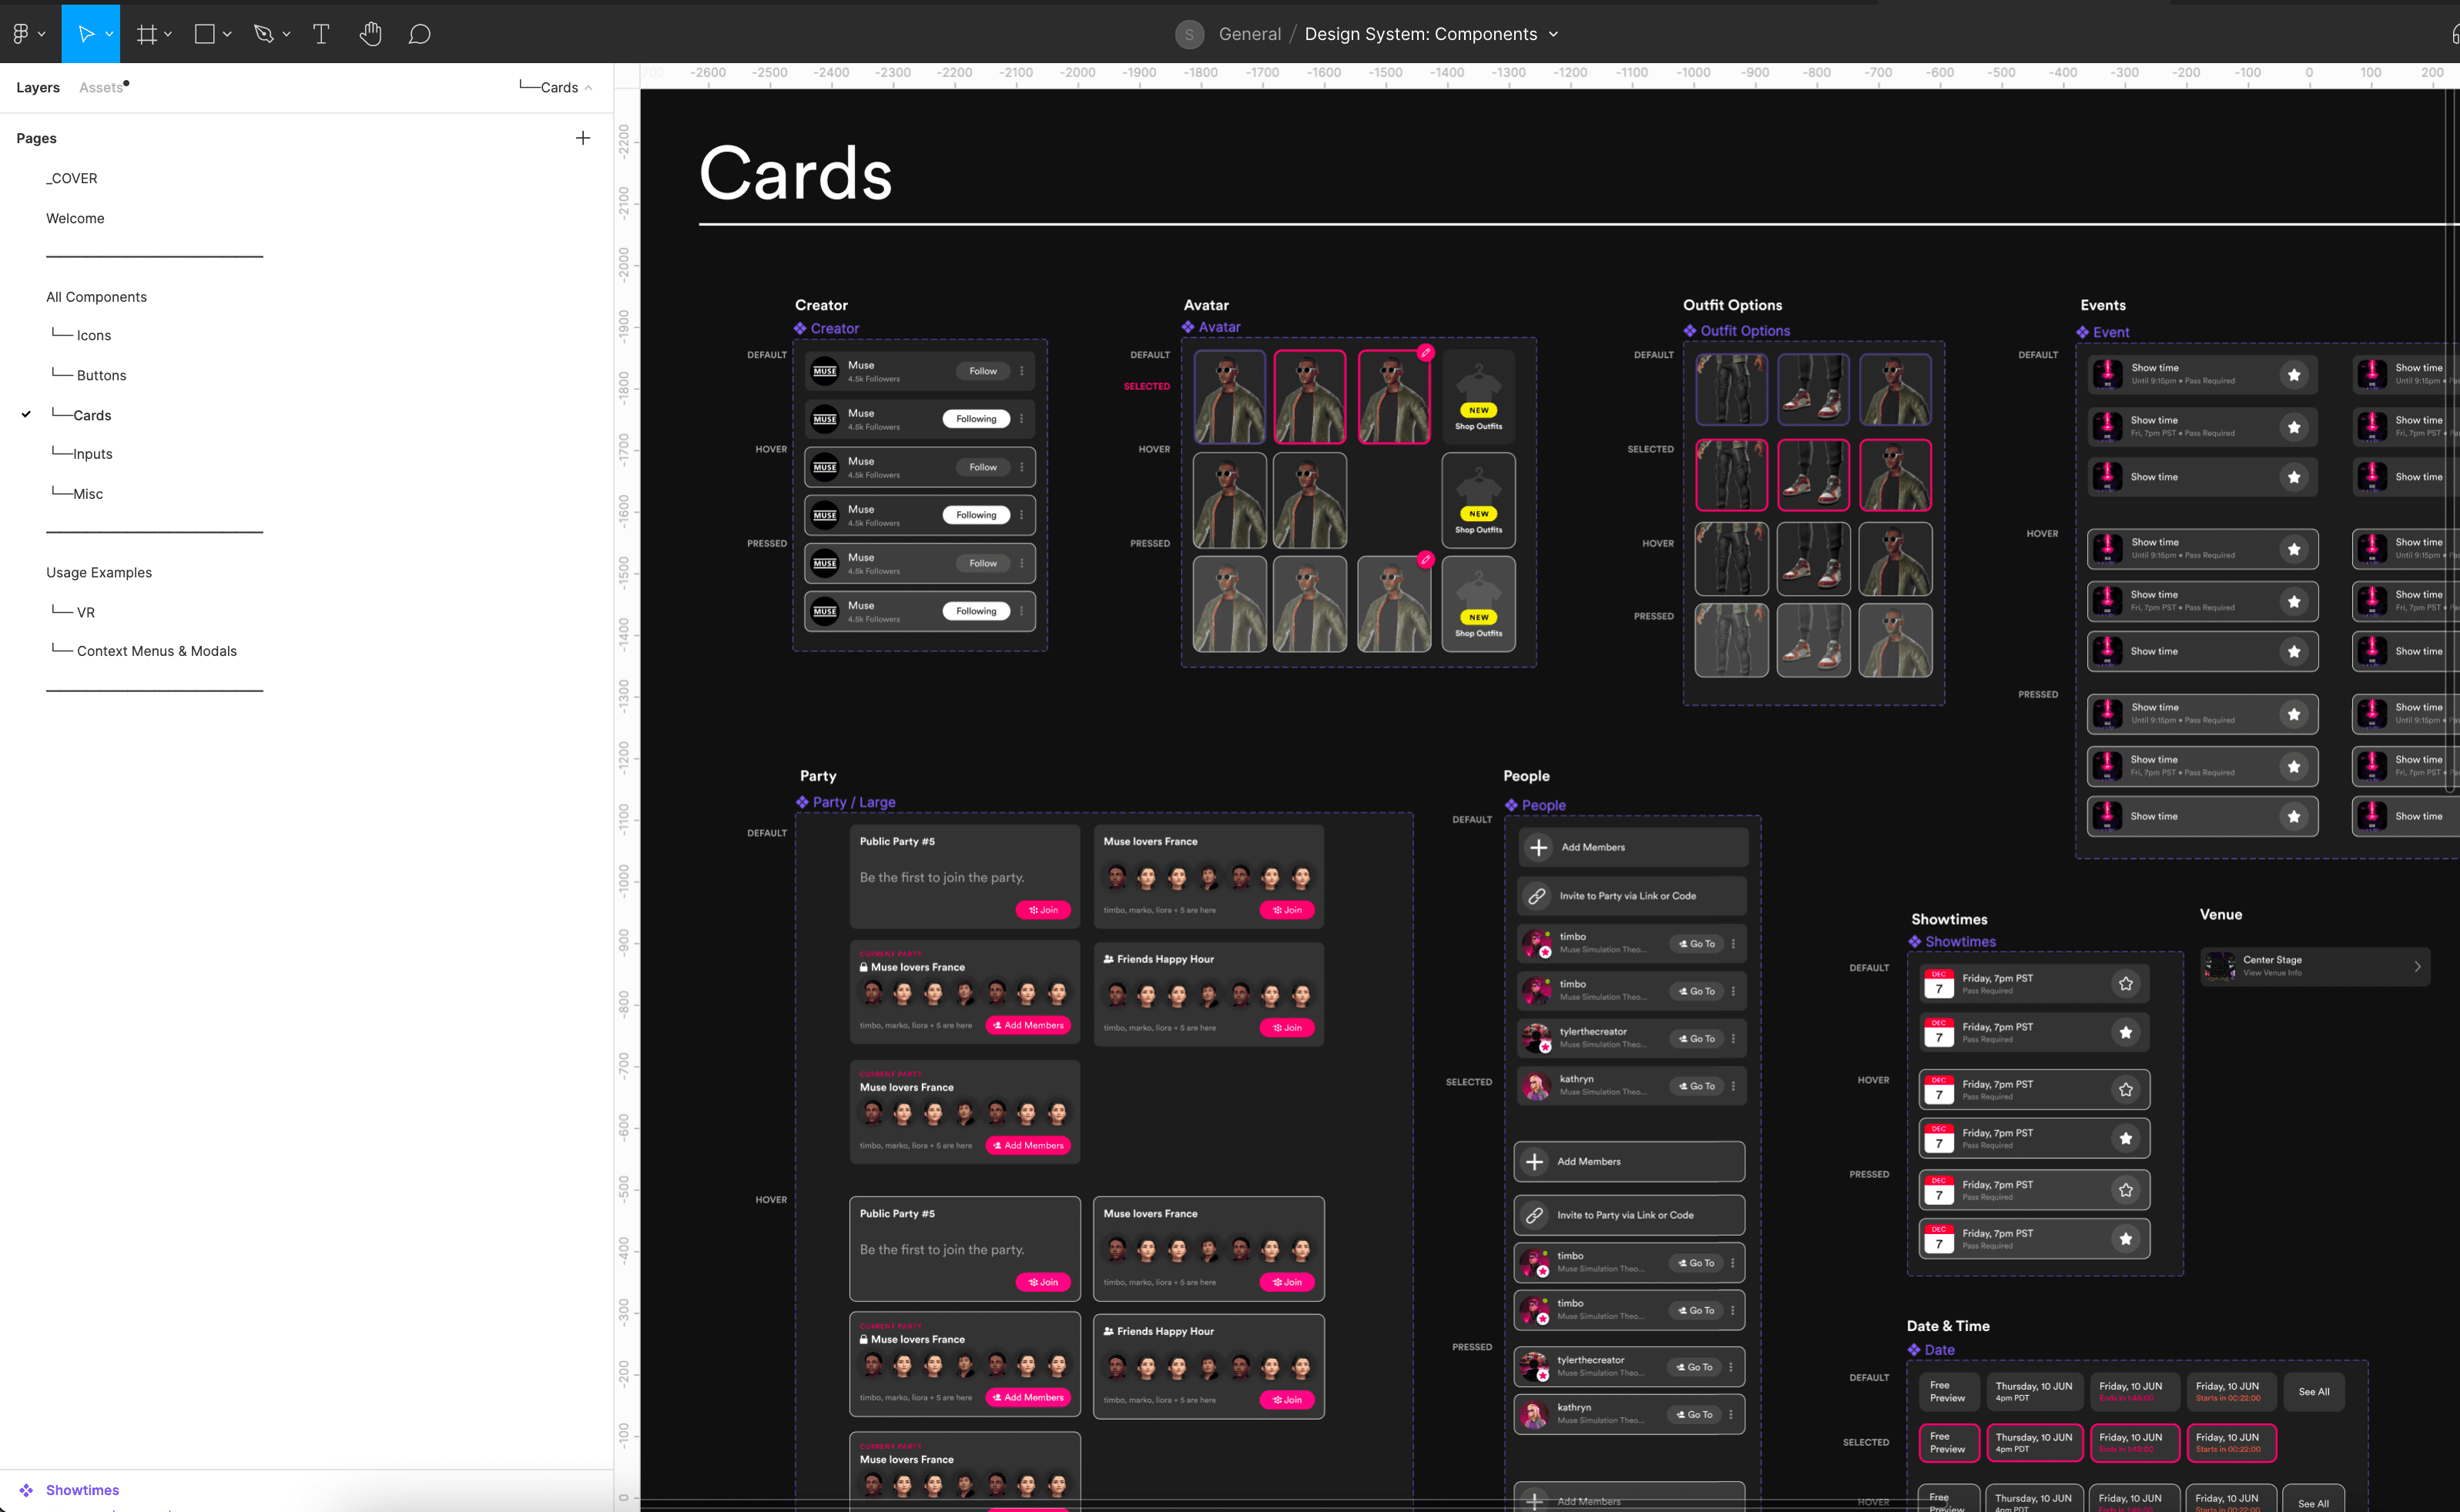Viewport: 2460px width, 1512px height.
Task: Select the Rectangle tool
Action: [x=205, y=33]
